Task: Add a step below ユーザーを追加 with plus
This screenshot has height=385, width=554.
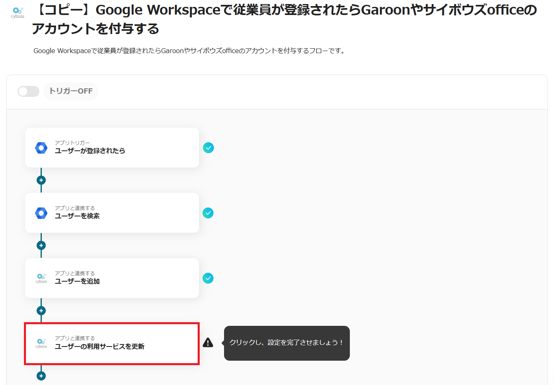Action: [41, 311]
